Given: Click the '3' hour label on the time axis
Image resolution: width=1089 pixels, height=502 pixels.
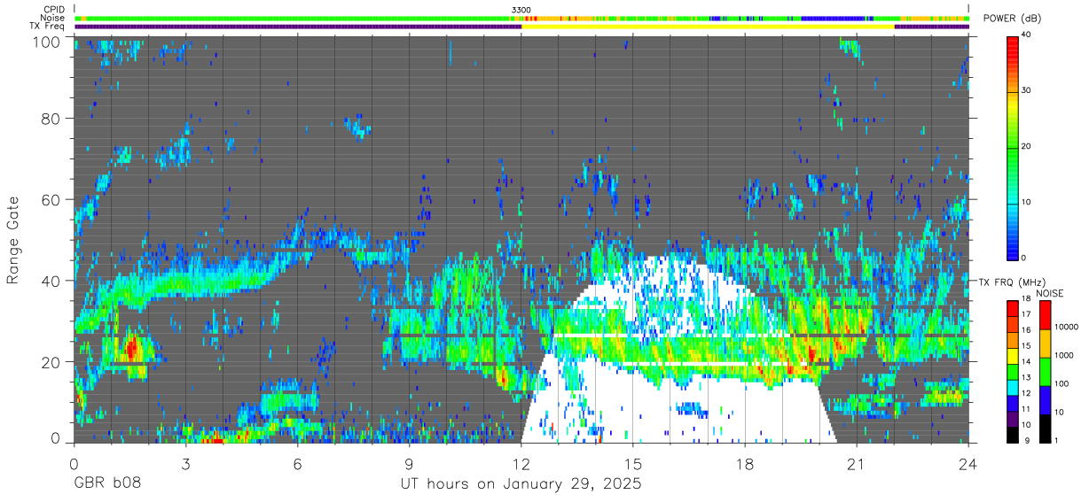Looking at the screenshot, I should pyautogui.click(x=185, y=463).
